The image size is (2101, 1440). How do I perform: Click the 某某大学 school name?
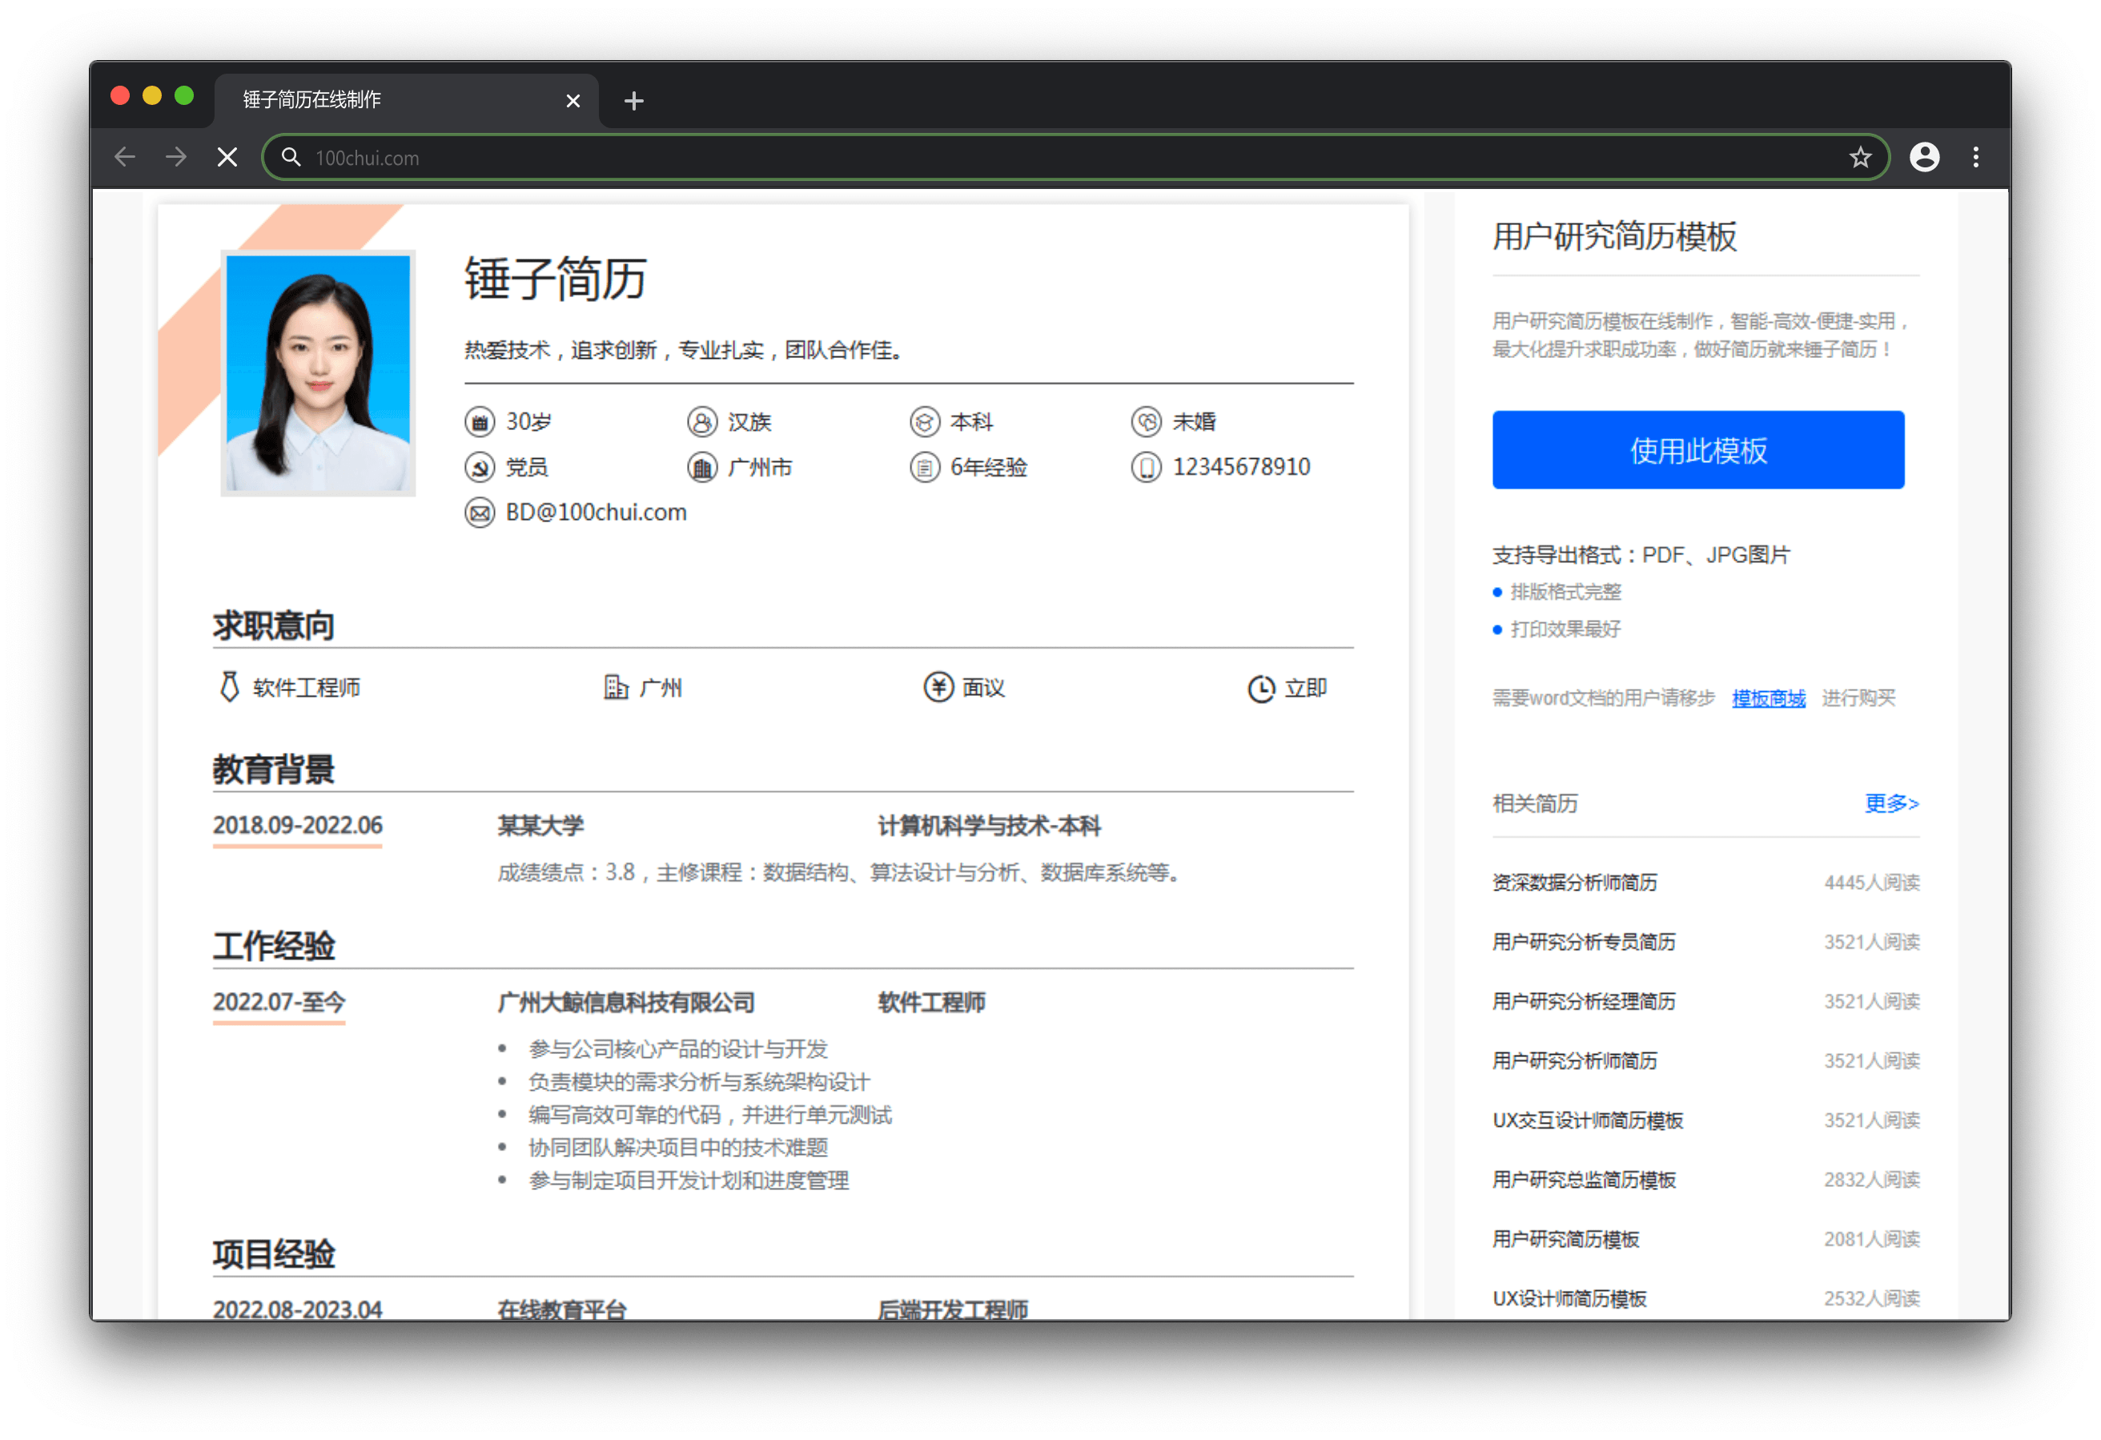click(x=540, y=826)
